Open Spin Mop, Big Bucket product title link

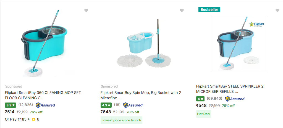tap(141, 95)
